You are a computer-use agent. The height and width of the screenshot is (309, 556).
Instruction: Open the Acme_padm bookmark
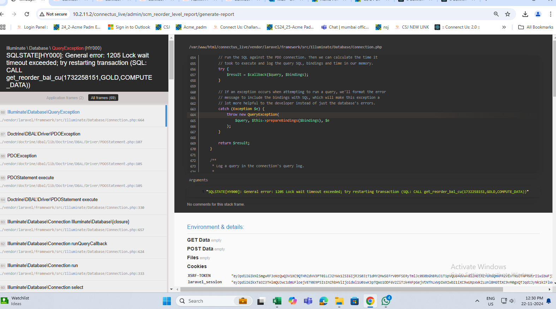[x=191, y=27]
